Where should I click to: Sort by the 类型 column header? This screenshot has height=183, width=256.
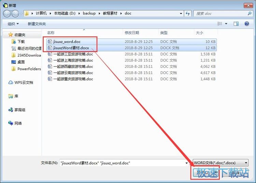[x=164, y=33]
